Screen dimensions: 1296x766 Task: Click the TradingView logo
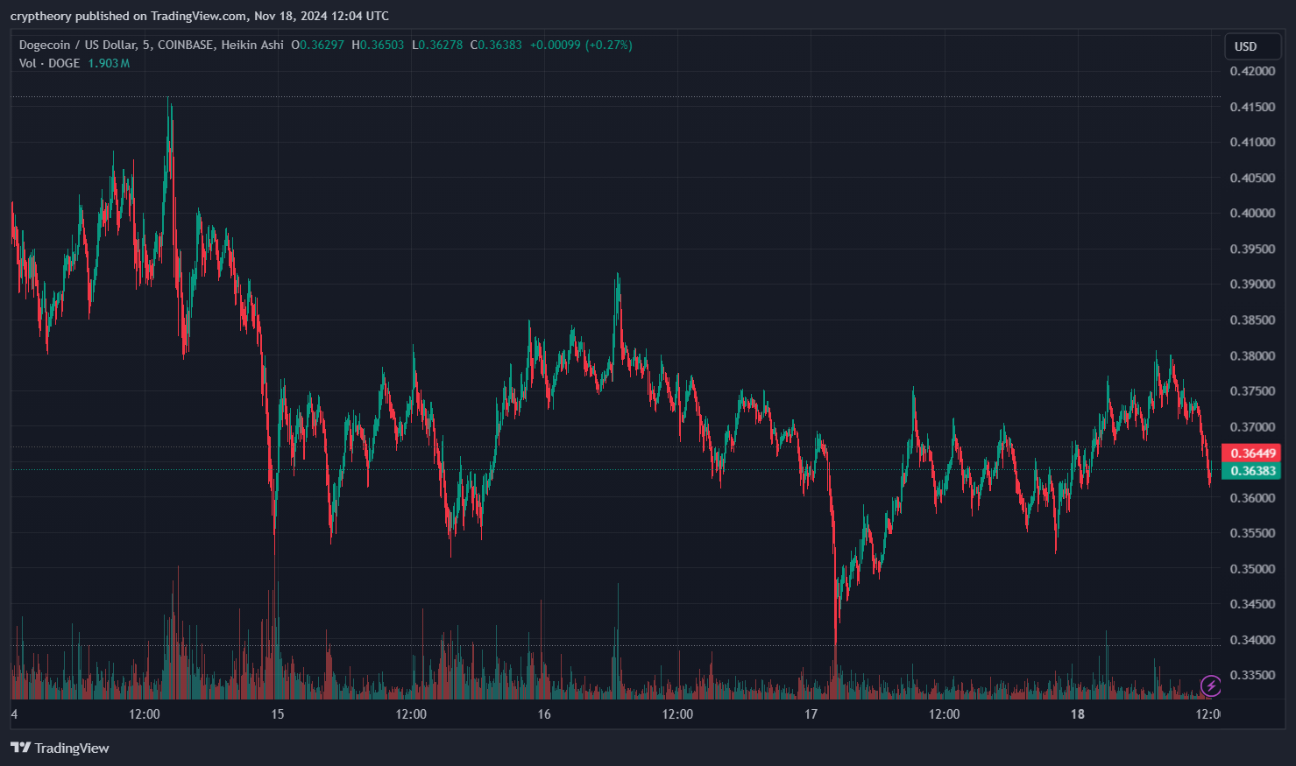(60, 748)
